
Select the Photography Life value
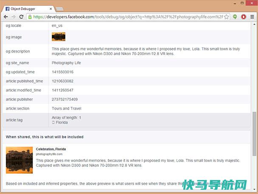click(x=66, y=63)
